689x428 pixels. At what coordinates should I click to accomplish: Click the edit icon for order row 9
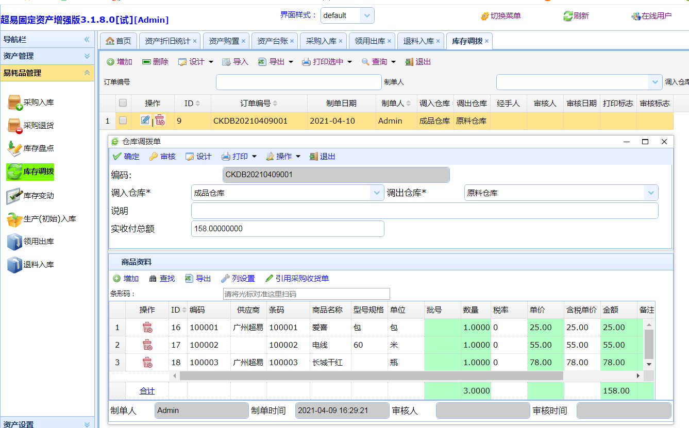tap(145, 121)
